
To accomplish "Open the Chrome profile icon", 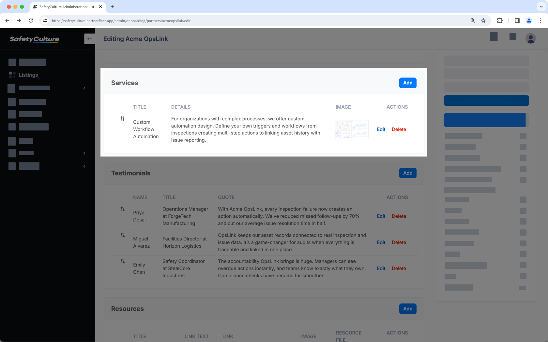I will tap(529, 21).
